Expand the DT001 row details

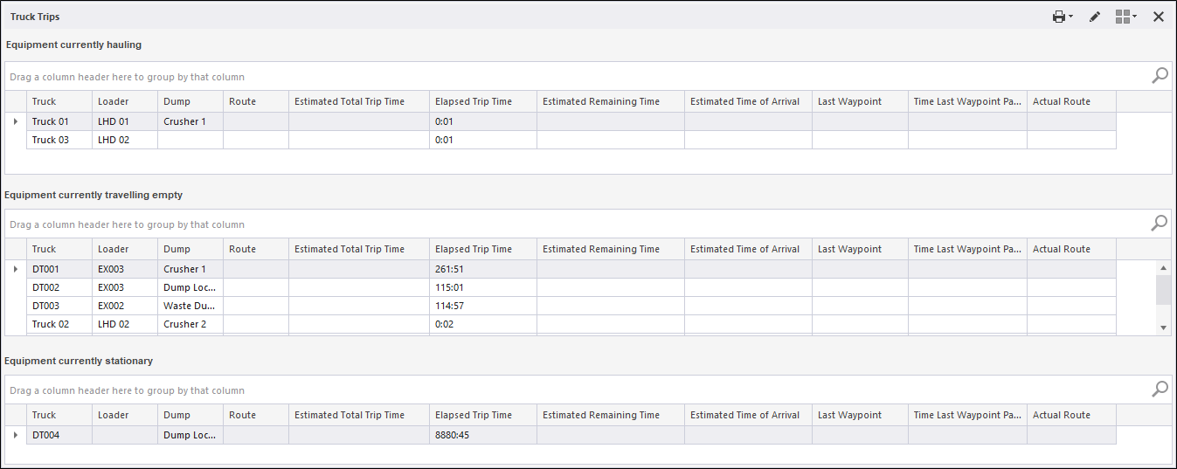tap(16, 269)
